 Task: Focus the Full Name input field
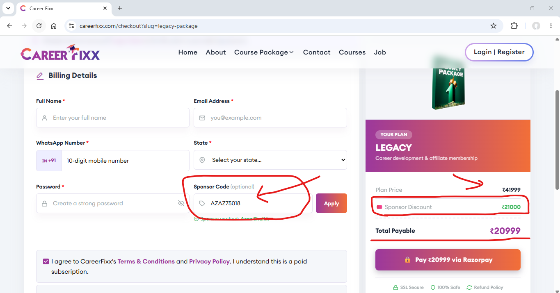tap(113, 118)
